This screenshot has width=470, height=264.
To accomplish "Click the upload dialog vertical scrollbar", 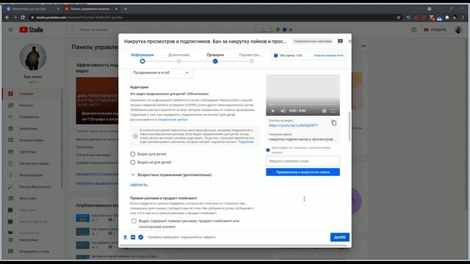I will click(x=350, y=126).
